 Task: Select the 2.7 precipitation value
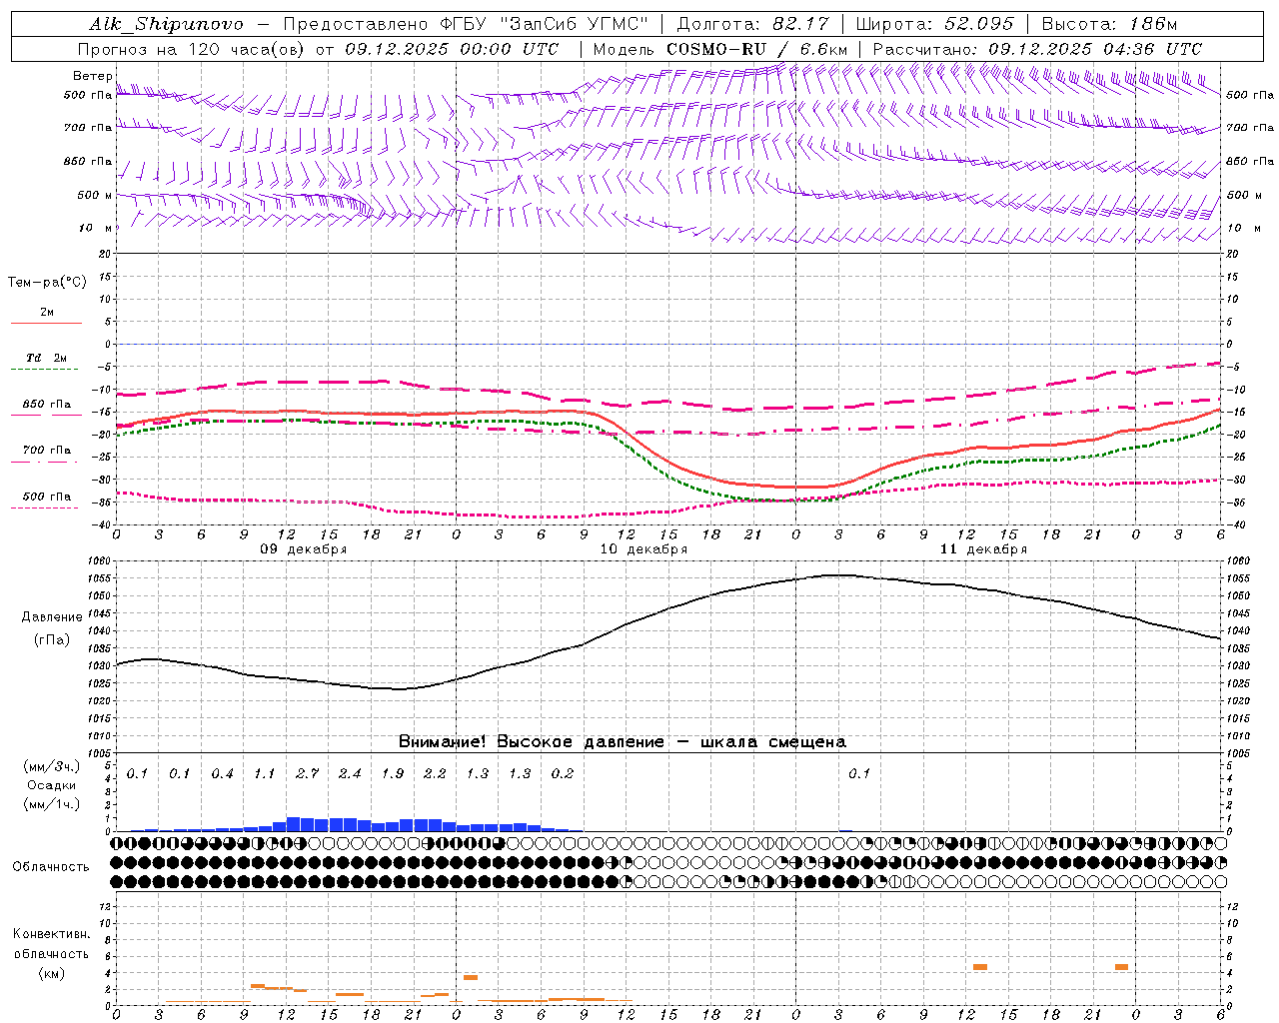(307, 773)
